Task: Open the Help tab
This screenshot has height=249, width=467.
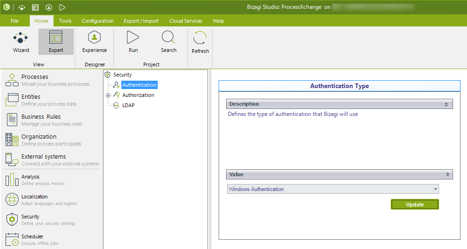Action: point(218,21)
